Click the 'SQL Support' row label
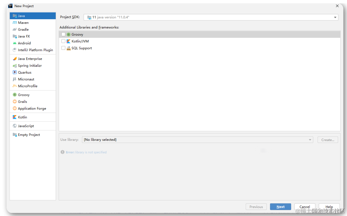Viewport: 347px width, 216px height. pos(82,48)
